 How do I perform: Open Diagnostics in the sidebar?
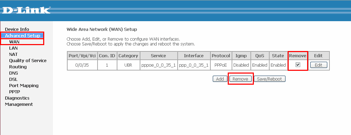17,98
